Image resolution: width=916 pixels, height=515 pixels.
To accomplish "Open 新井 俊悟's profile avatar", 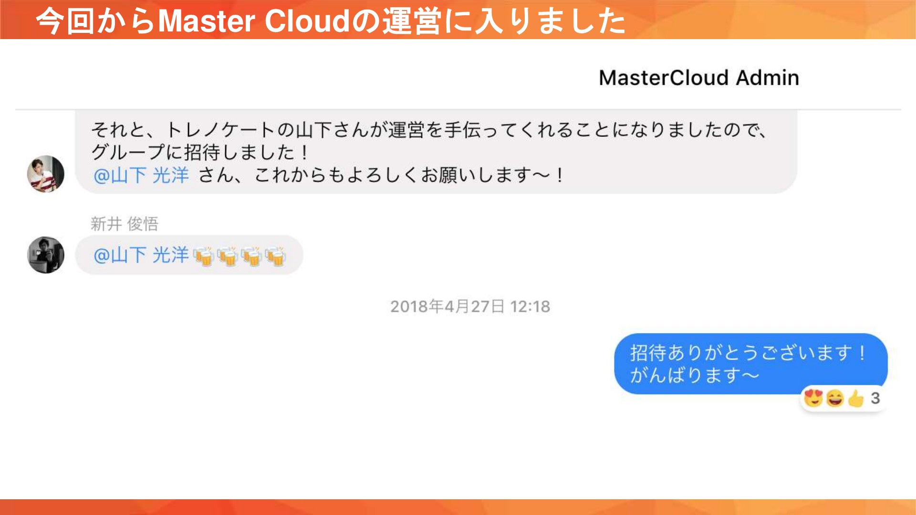I will click(45, 255).
